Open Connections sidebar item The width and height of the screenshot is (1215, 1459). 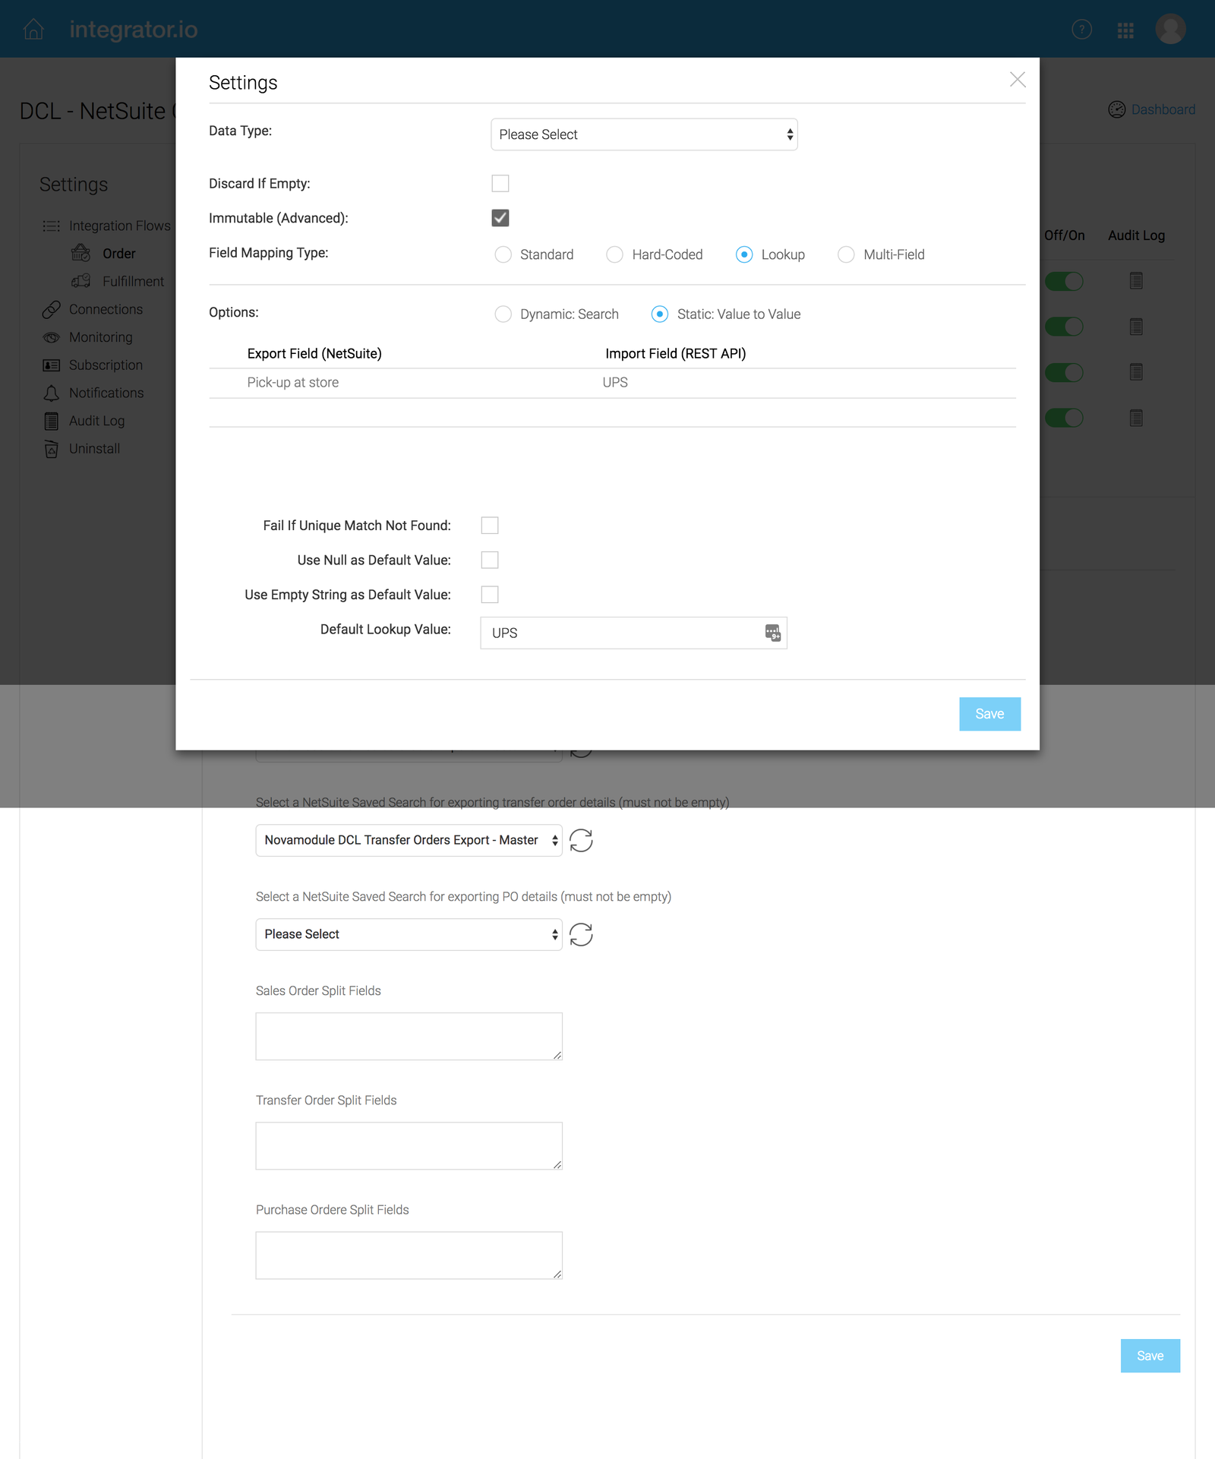(x=106, y=309)
